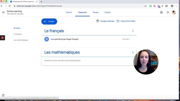180x101 pixels.
Task: Open the Les mathématiques topic heading
Action: tap(62, 52)
